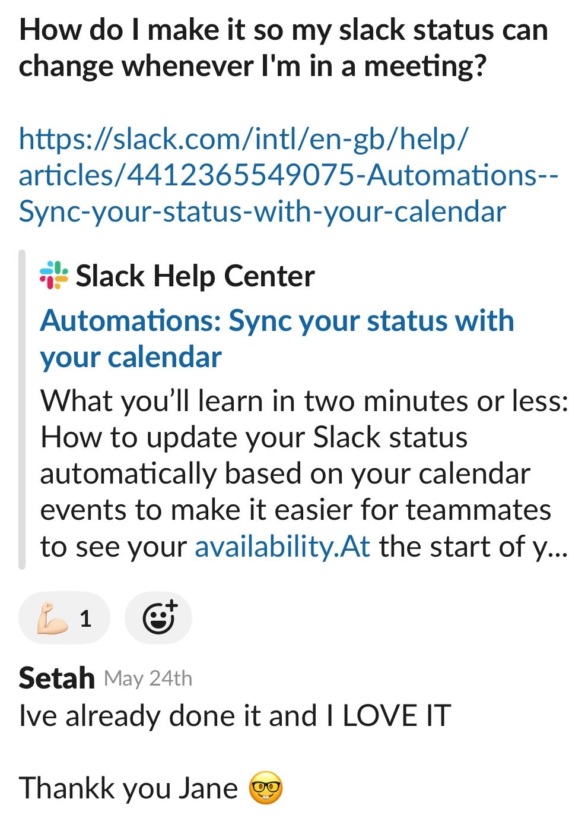Viewport: 569px width, 821px height.
Task: Click the "May 24th" message timestamp
Action: pos(148,678)
